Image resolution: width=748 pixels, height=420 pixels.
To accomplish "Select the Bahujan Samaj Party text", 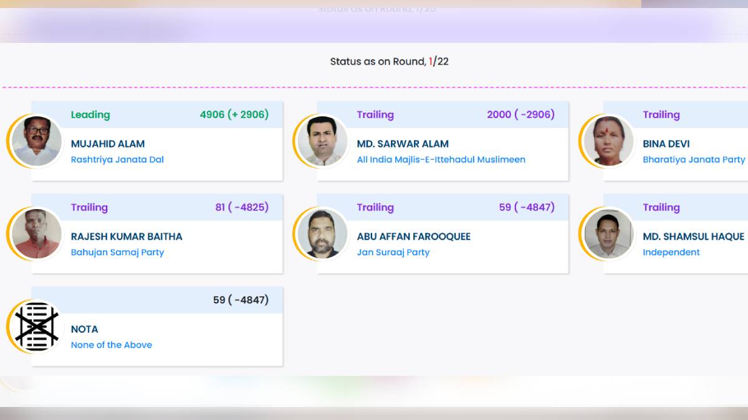I will pyautogui.click(x=117, y=253).
